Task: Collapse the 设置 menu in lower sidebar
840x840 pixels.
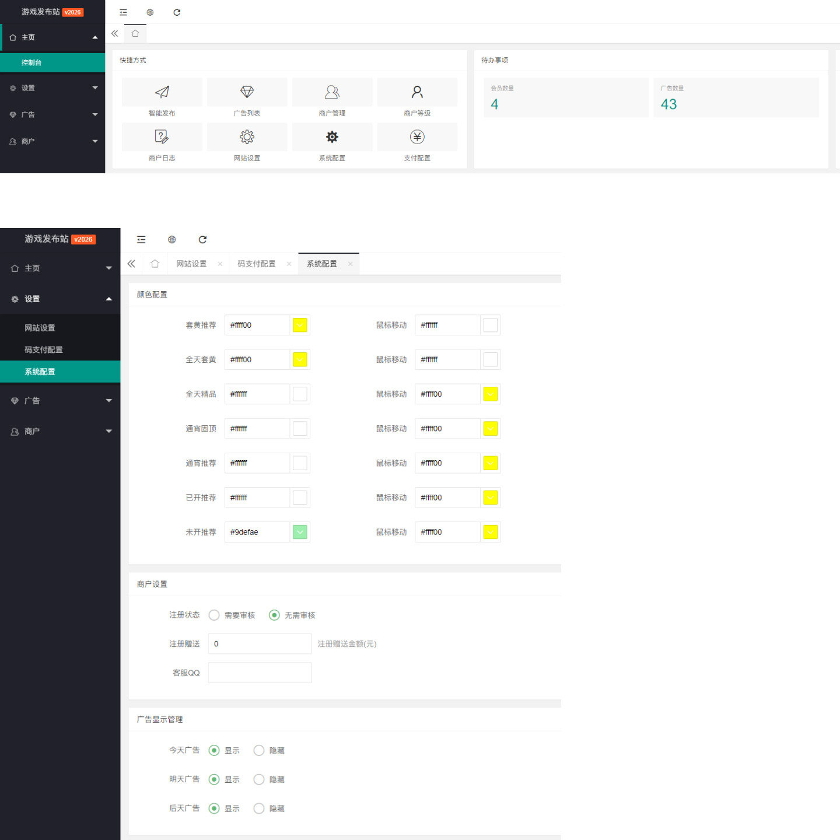Action: click(60, 299)
